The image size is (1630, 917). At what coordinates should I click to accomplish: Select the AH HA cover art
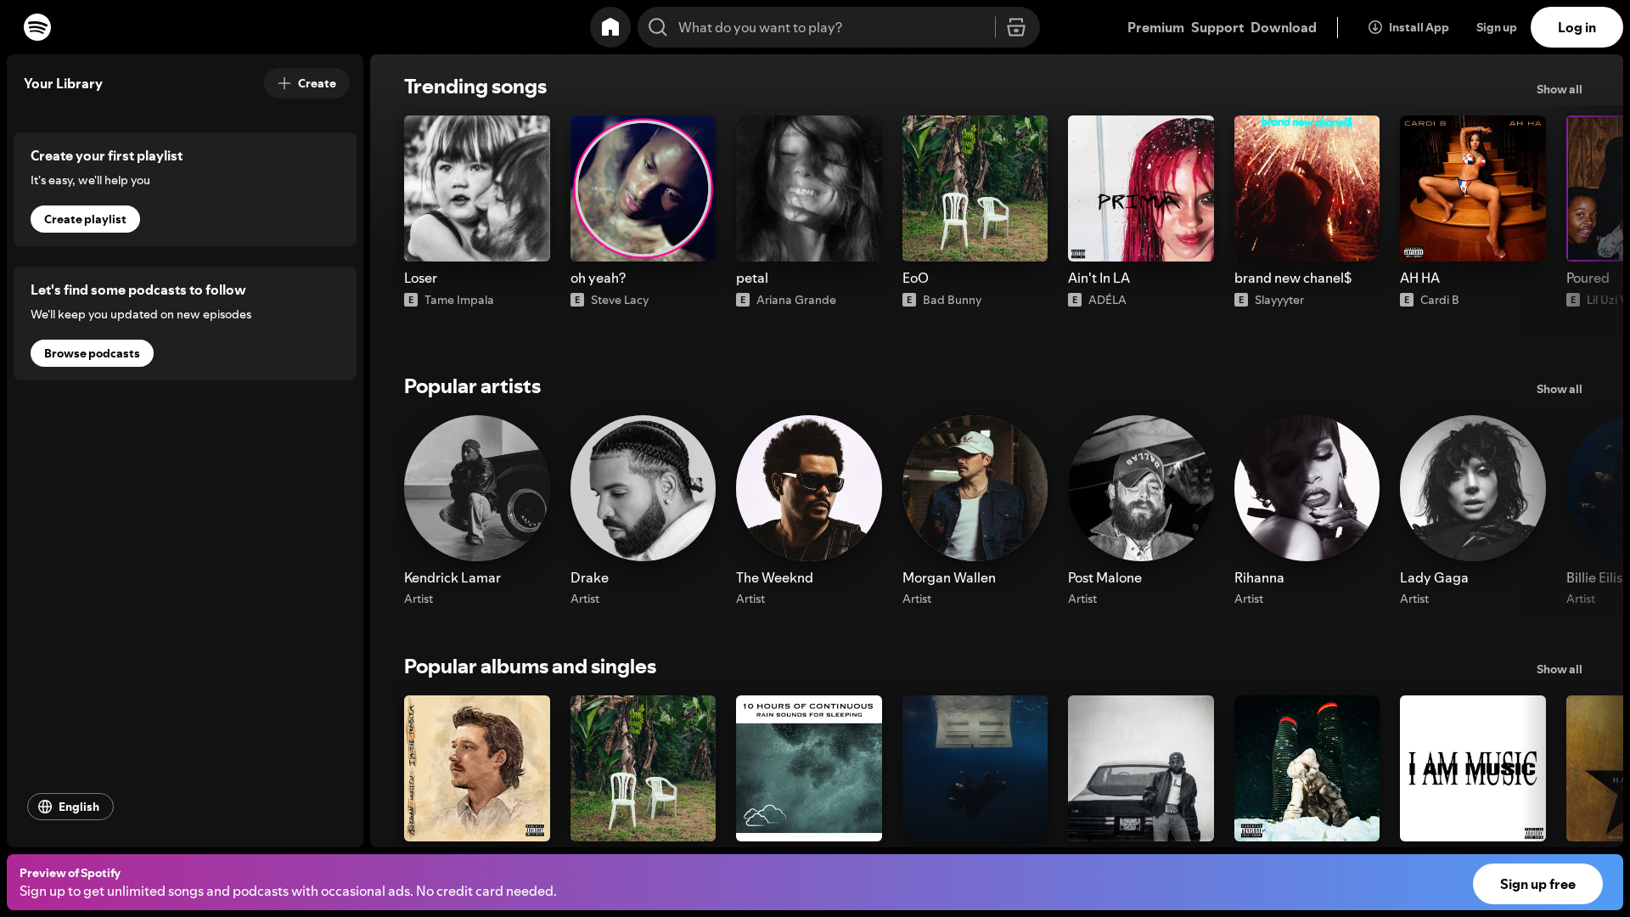tap(1473, 188)
